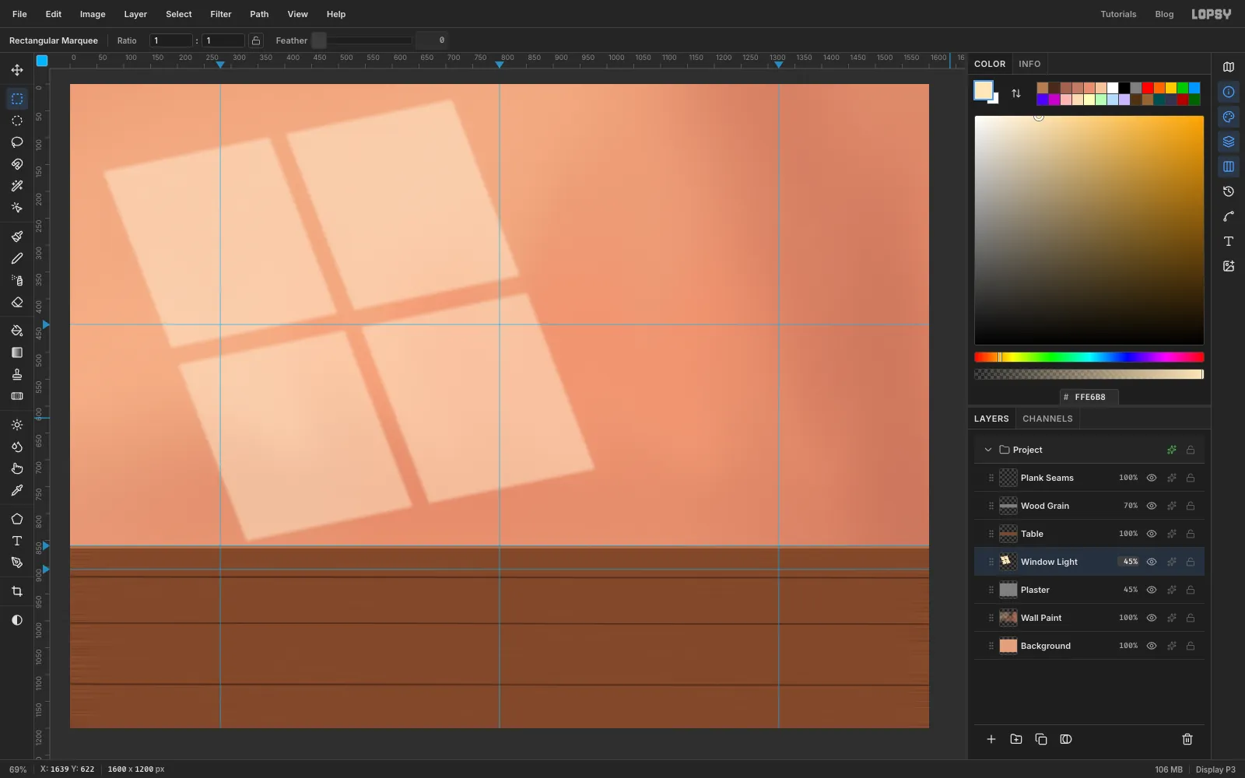Create a new layer group folder
Viewport: 1245px width, 778px height.
[1016, 739]
